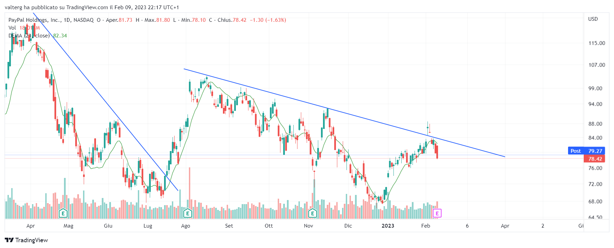
Task: Click the Max. high value 81.80
Action: (163, 20)
